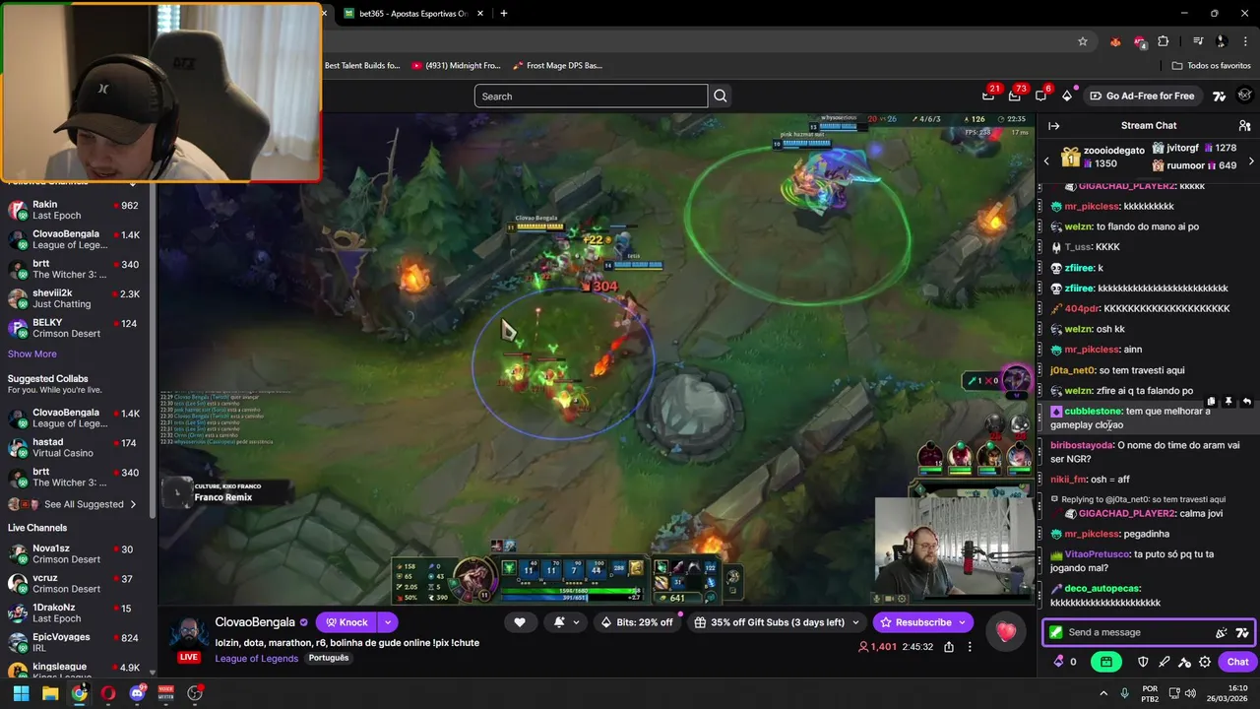Screen dimensions: 1260x709
Task: Click the Bits: 29% off button
Action: pos(636,622)
